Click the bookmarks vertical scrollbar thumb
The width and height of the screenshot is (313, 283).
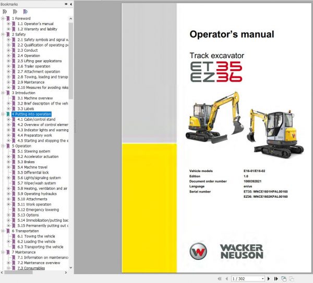tap(70, 61)
